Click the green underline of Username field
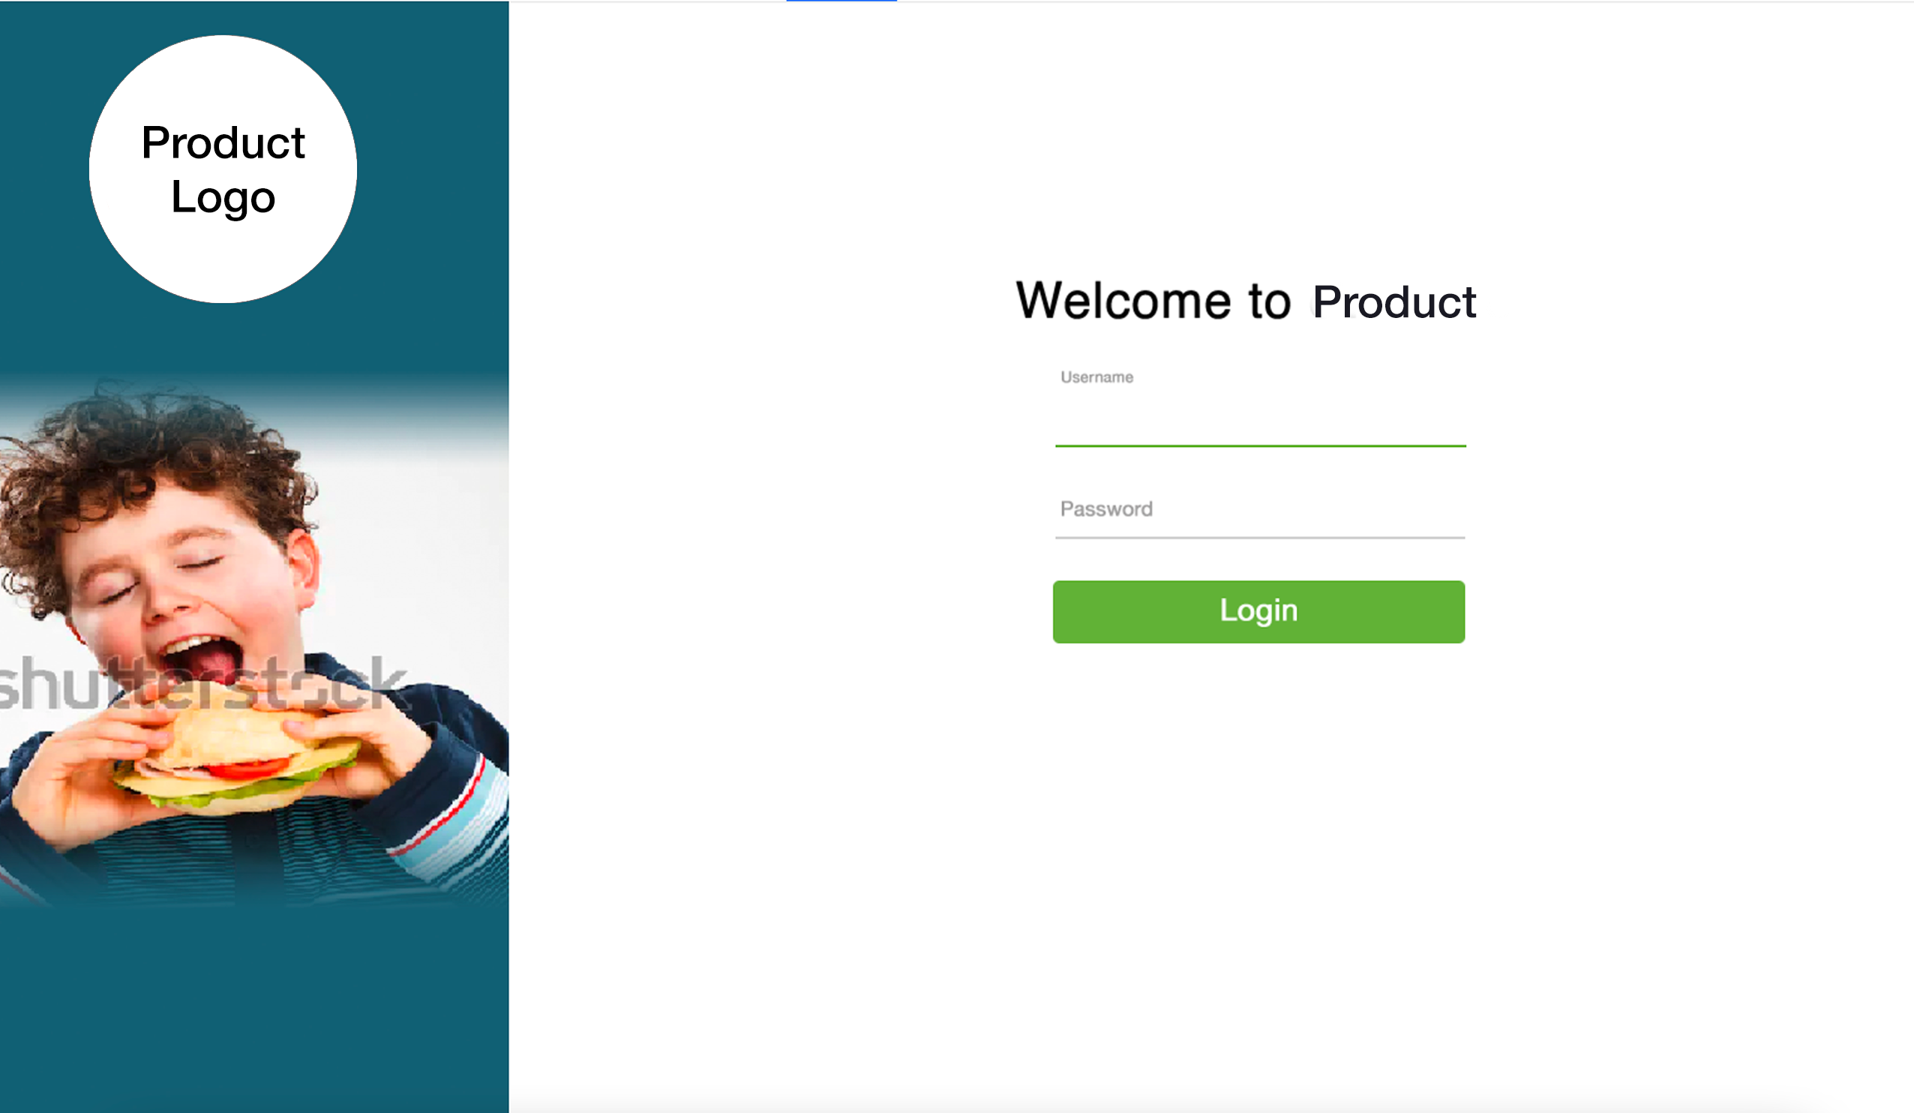 point(1260,446)
